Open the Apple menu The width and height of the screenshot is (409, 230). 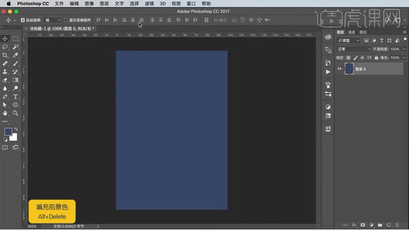click(x=9, y=4)
